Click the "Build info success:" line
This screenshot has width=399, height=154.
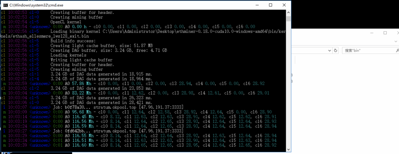coord(73,41)
